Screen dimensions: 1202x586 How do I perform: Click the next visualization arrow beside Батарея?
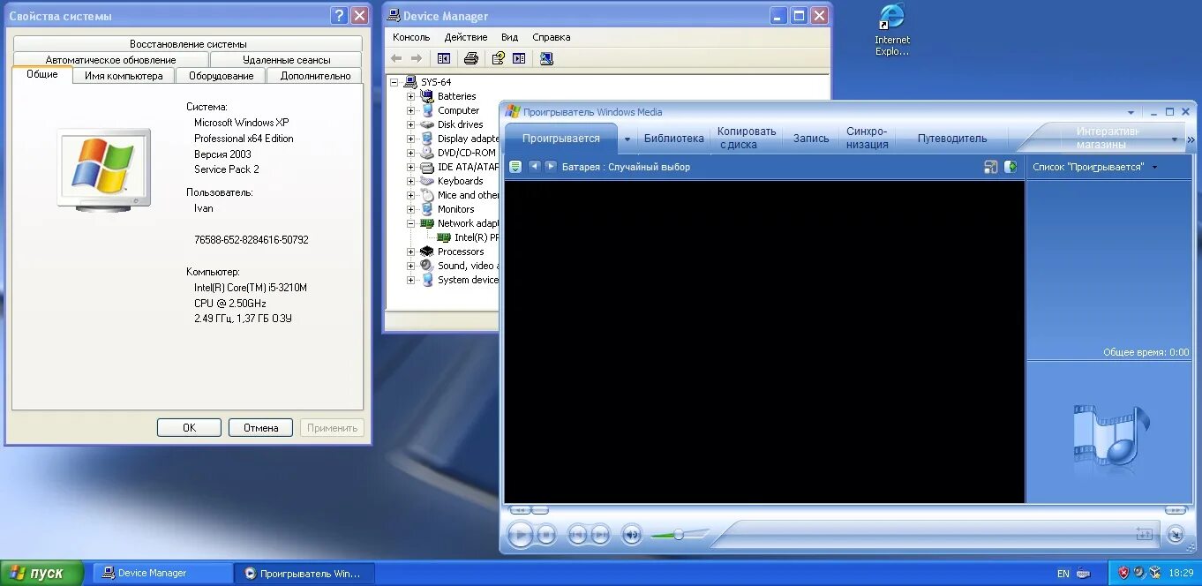551,166
